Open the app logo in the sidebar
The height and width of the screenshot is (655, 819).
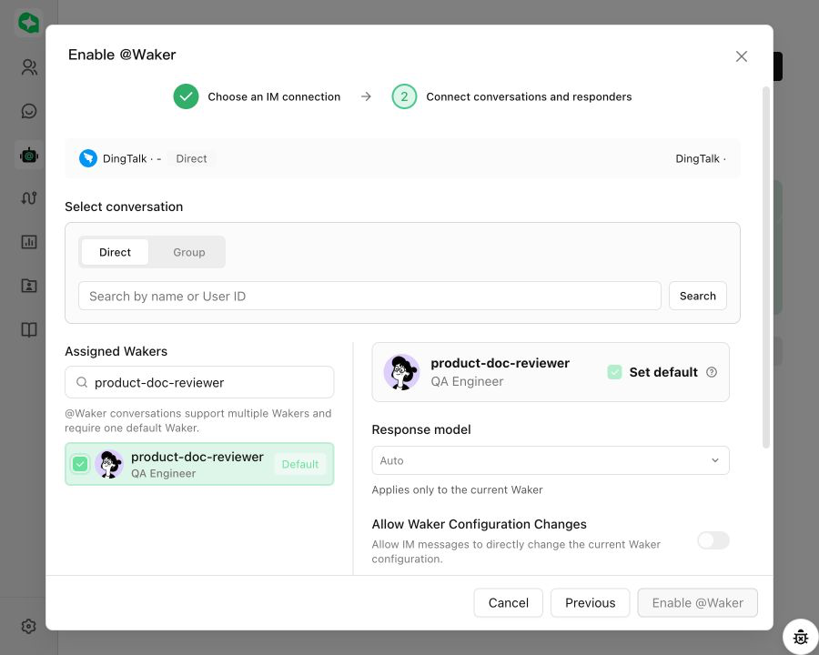click(x=29, y=23)
